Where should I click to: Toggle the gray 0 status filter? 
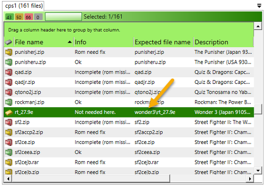(38, 17)
